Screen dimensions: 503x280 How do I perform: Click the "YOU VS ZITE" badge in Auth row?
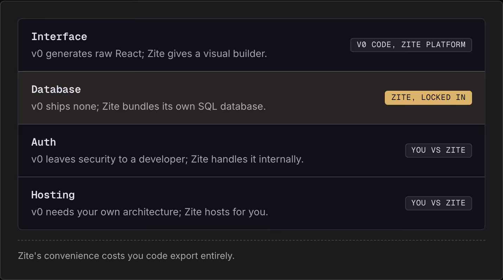point(438,150)
